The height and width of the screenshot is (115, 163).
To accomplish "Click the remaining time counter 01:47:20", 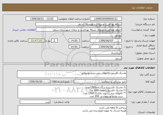I will coord(37,41).
